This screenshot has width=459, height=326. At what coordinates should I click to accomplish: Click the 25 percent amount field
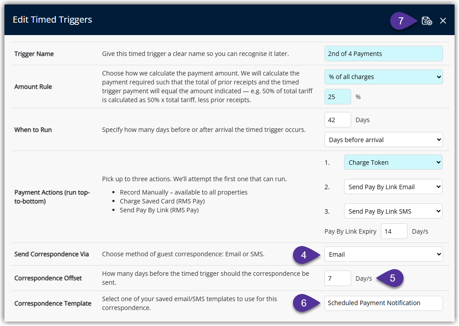coord(337,97)
